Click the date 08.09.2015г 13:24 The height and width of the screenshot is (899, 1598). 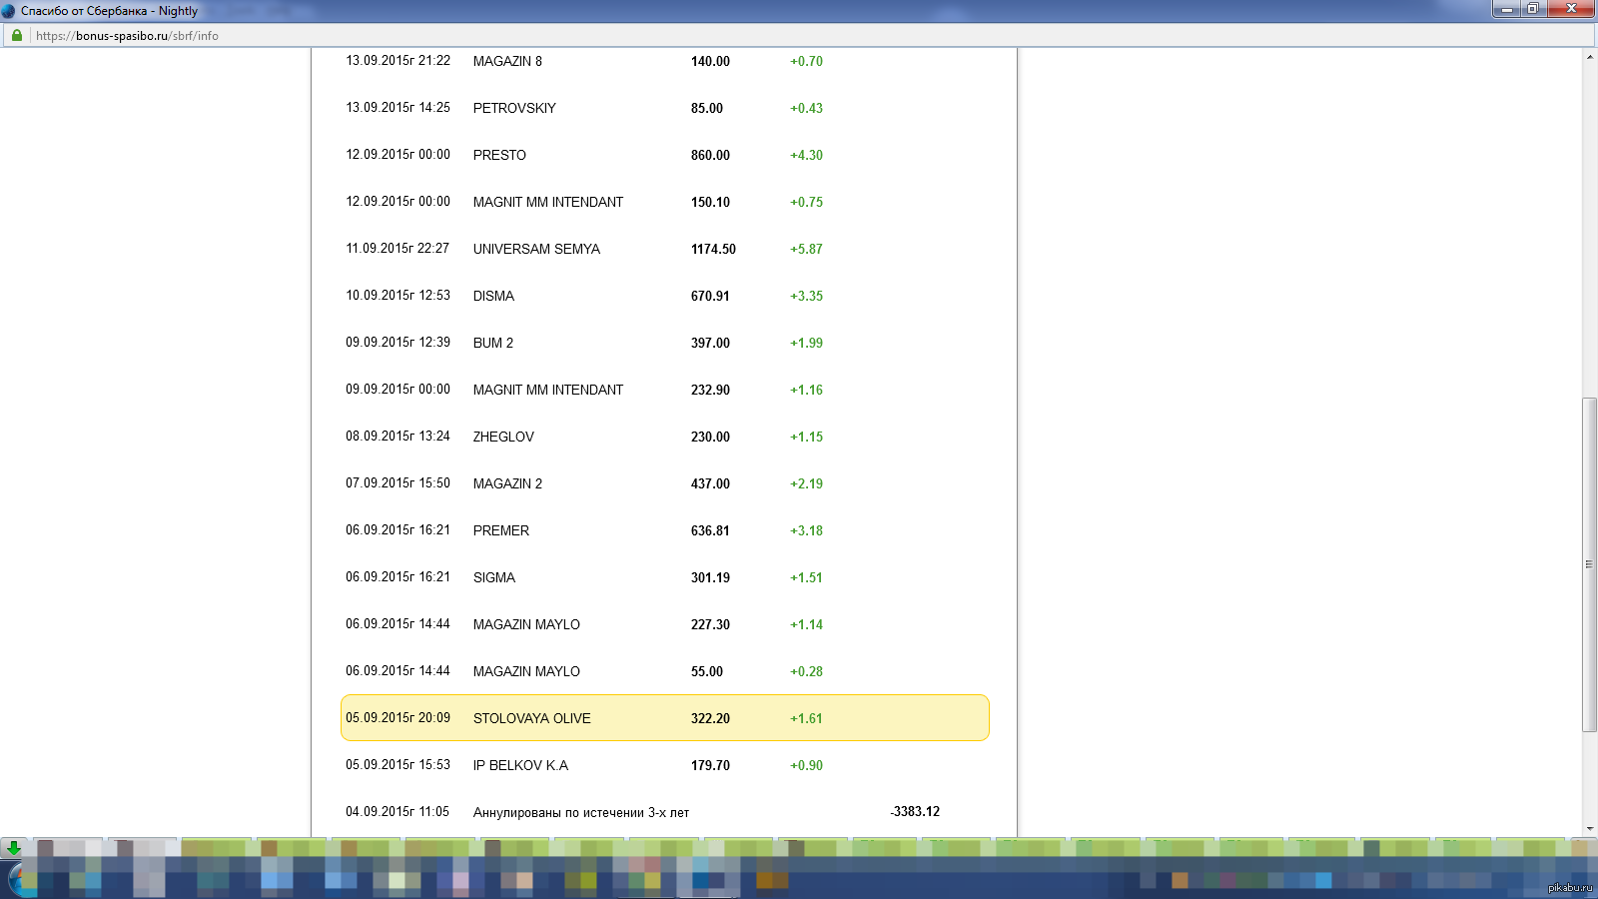398,436
